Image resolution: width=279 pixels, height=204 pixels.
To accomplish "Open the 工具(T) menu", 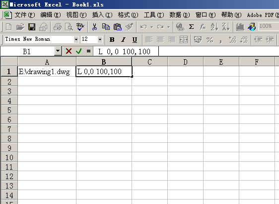I will pos(154,15).
